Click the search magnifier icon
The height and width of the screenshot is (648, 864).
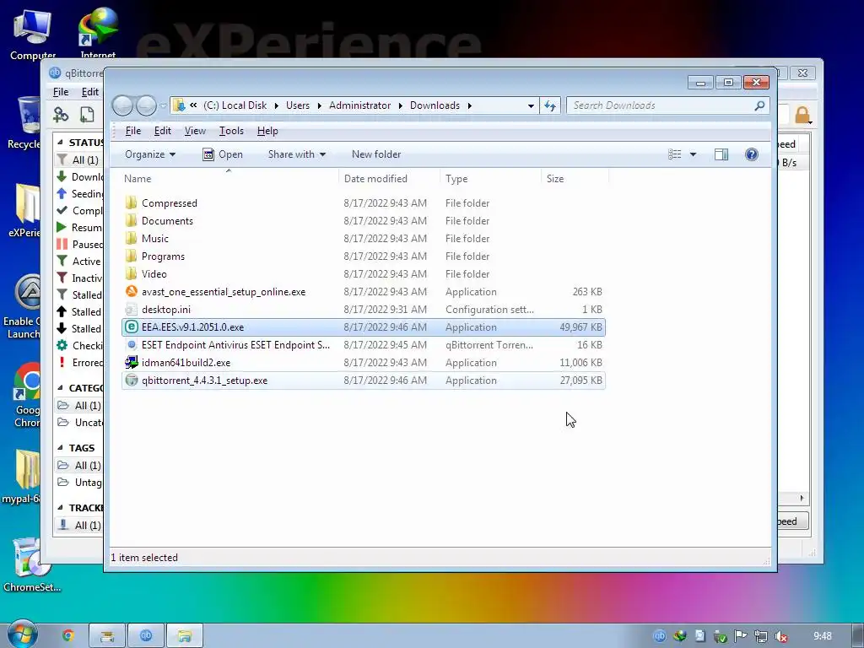click(759, 105)
